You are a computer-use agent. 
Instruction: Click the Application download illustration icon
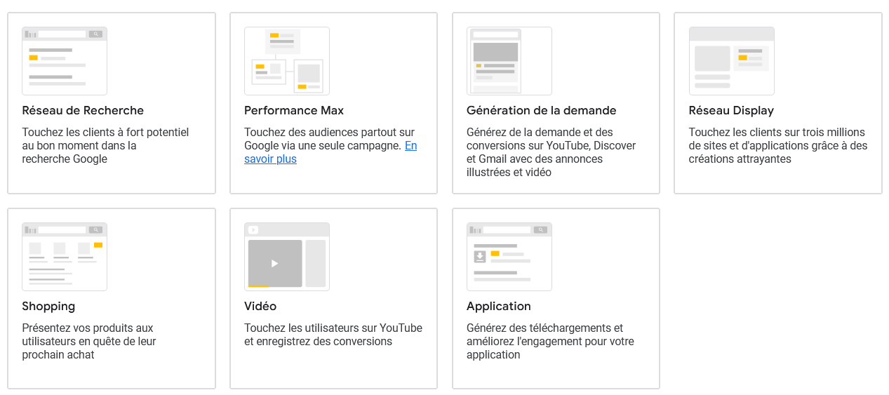509,257
